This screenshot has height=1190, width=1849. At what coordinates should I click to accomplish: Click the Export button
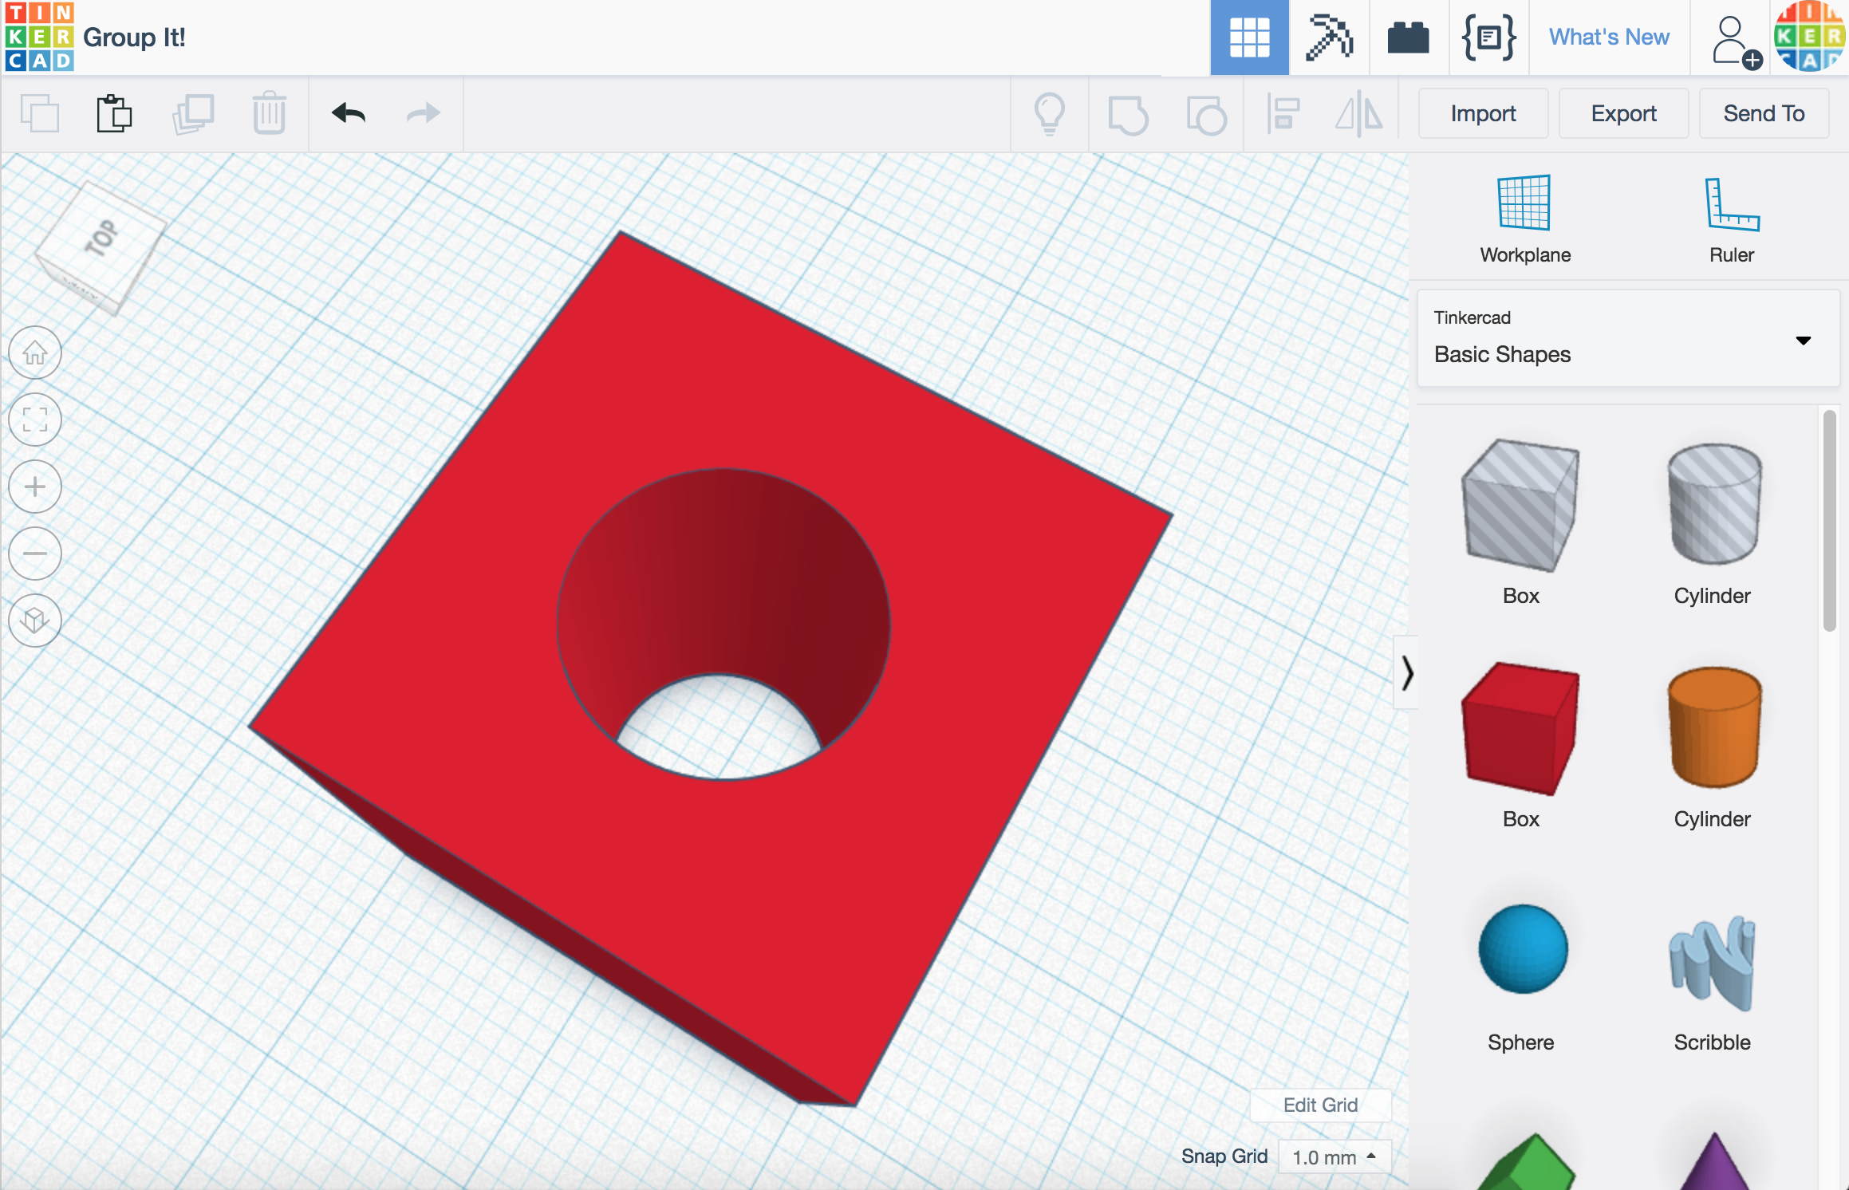pos(1622,113)
